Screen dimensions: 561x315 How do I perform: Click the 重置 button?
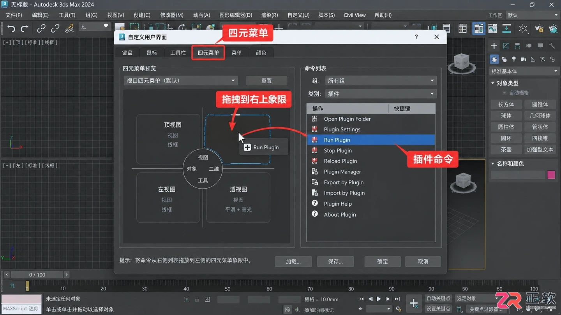(x=267, y=80)
